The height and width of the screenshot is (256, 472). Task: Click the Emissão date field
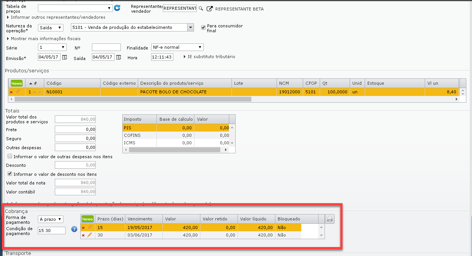50,57
